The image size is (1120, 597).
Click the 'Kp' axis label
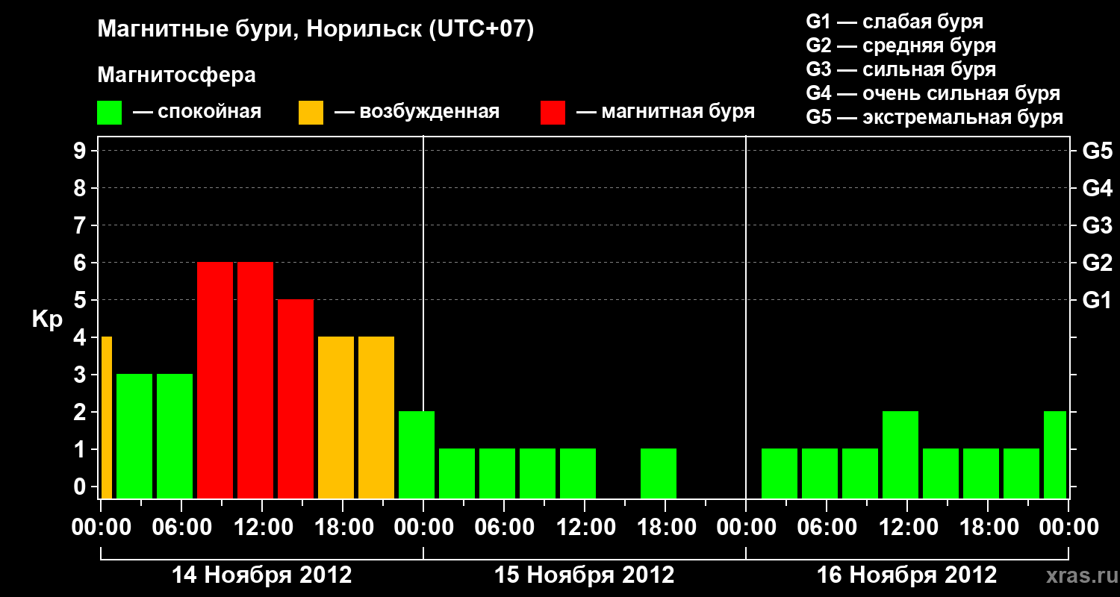pyautogui.click(x=47, y=319)
